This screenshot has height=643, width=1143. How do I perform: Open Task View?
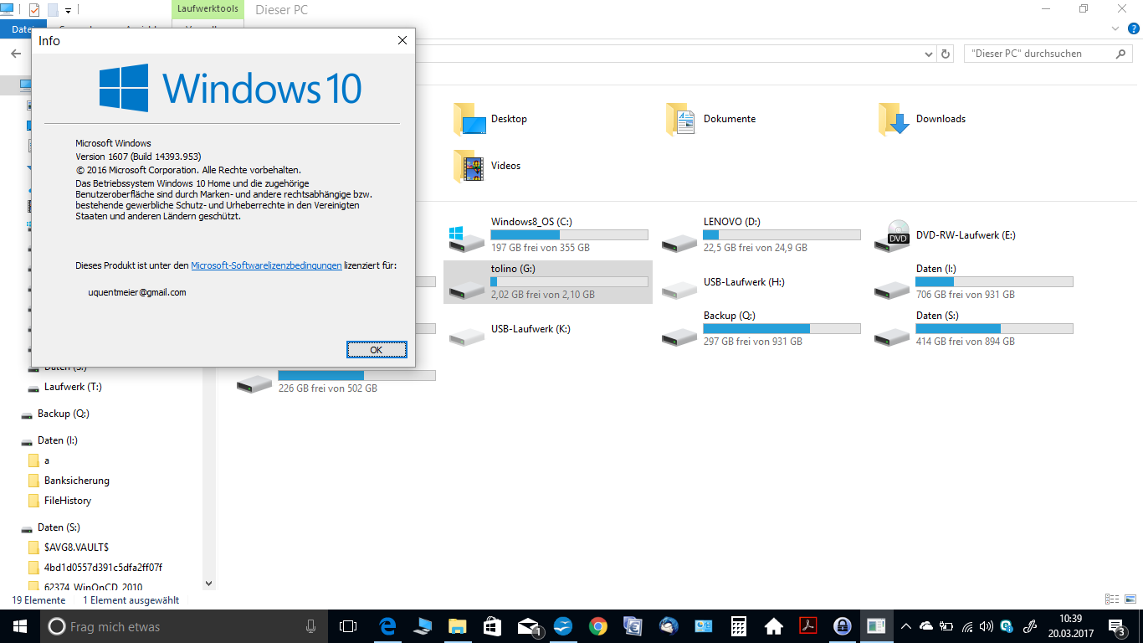coord(348,626)
